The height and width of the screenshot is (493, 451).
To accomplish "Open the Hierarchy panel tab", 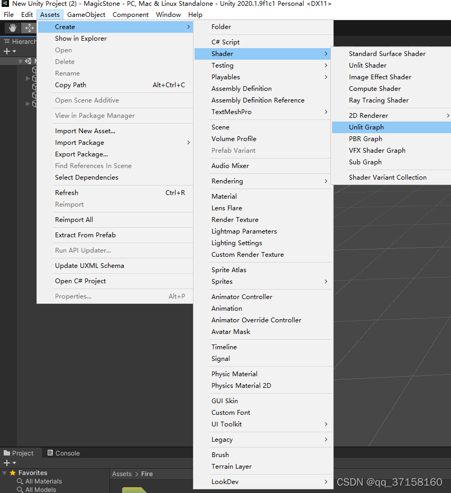I will pos(20,42).
